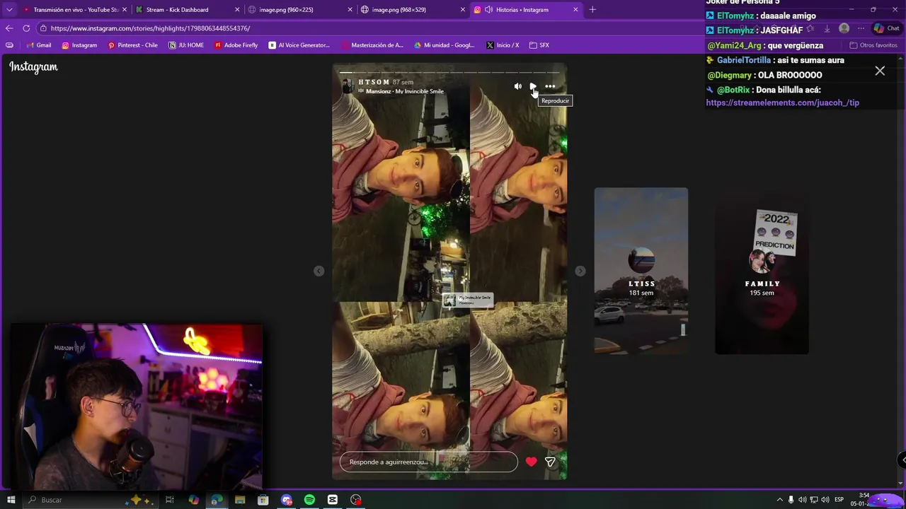The height and width of the screenshot is (509, 906).
Task: Open the story three-dots options menu
Action: coord(550,86)
